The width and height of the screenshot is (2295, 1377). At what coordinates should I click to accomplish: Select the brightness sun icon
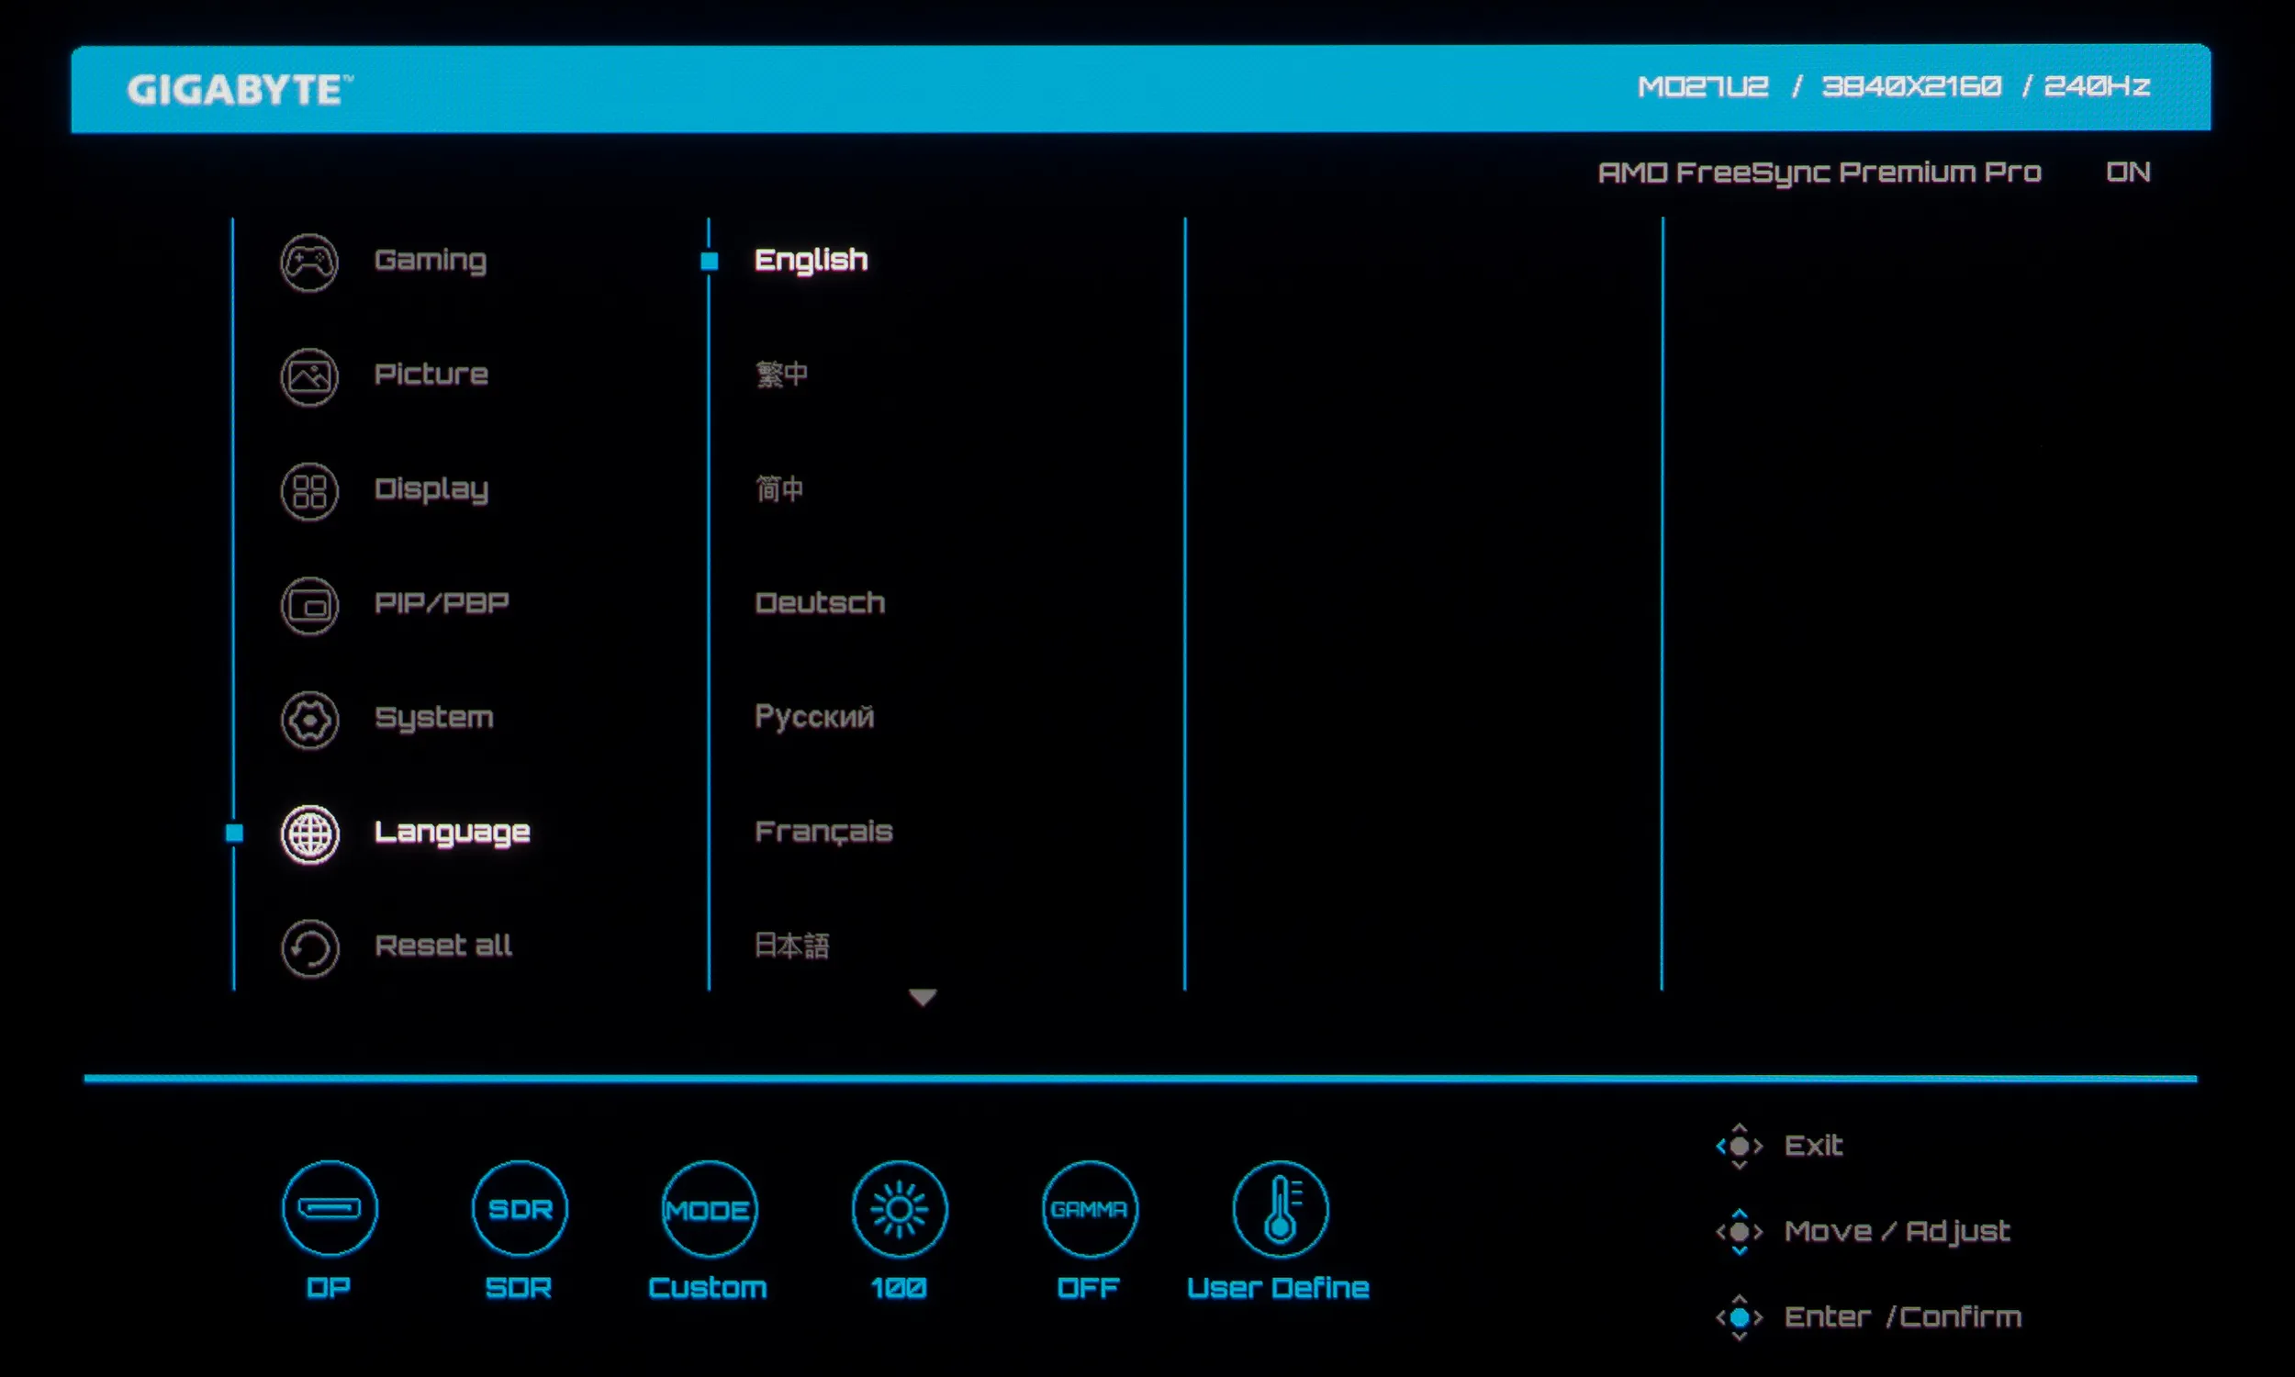click(899, 1208)
